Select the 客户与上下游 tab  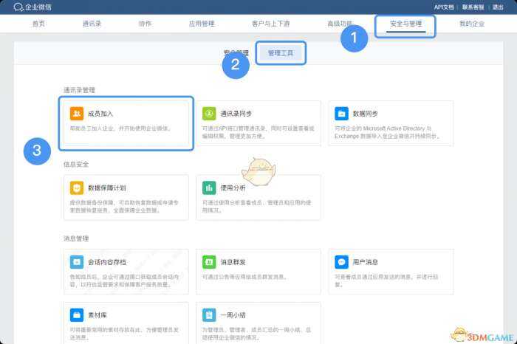tap(271, 24)
